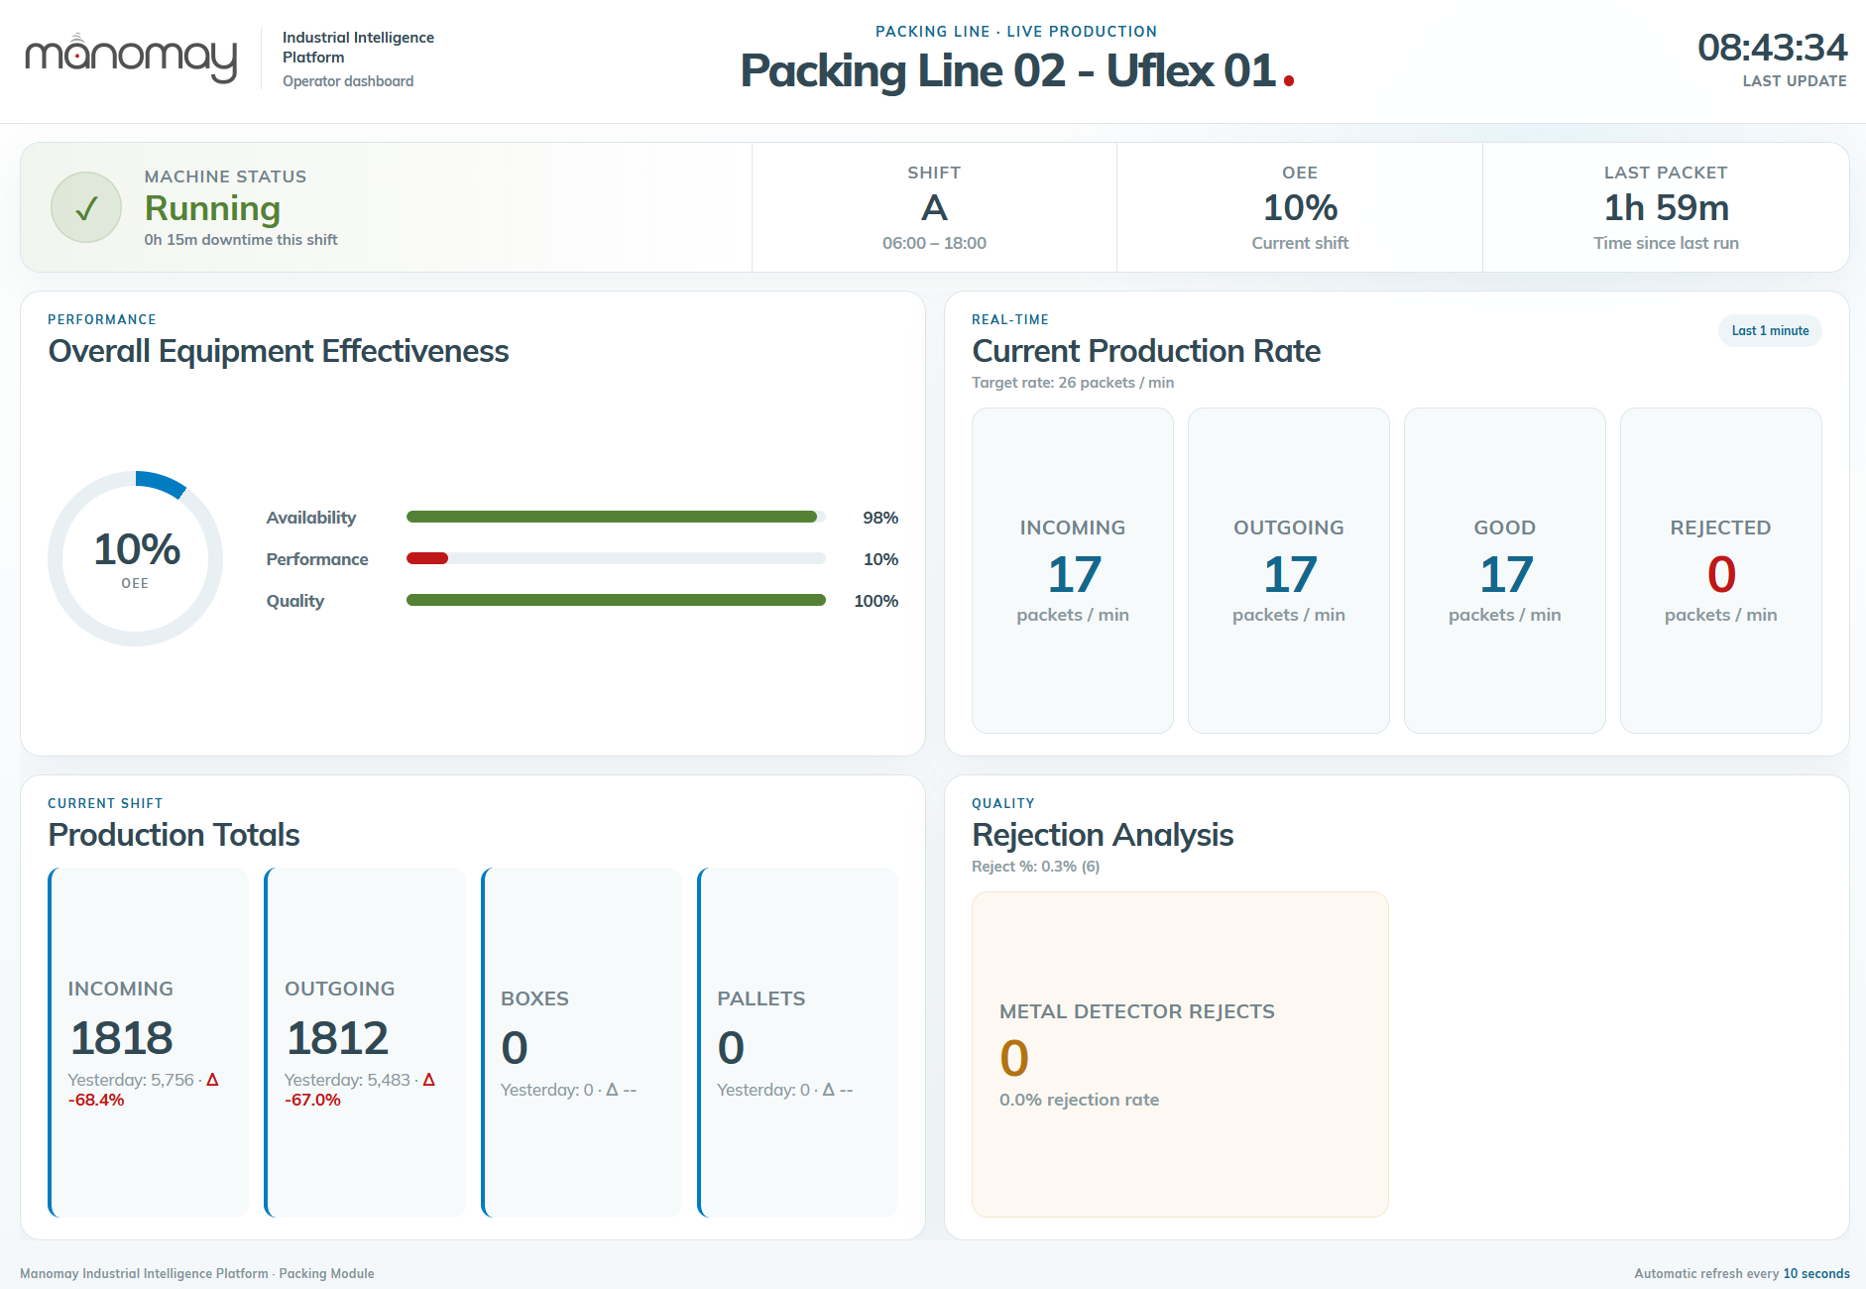The height and width of the screenshot is (1289, 1866).
Task: Click the 100% Quality value
Action: pyautogui.click(x=876, y=601)
